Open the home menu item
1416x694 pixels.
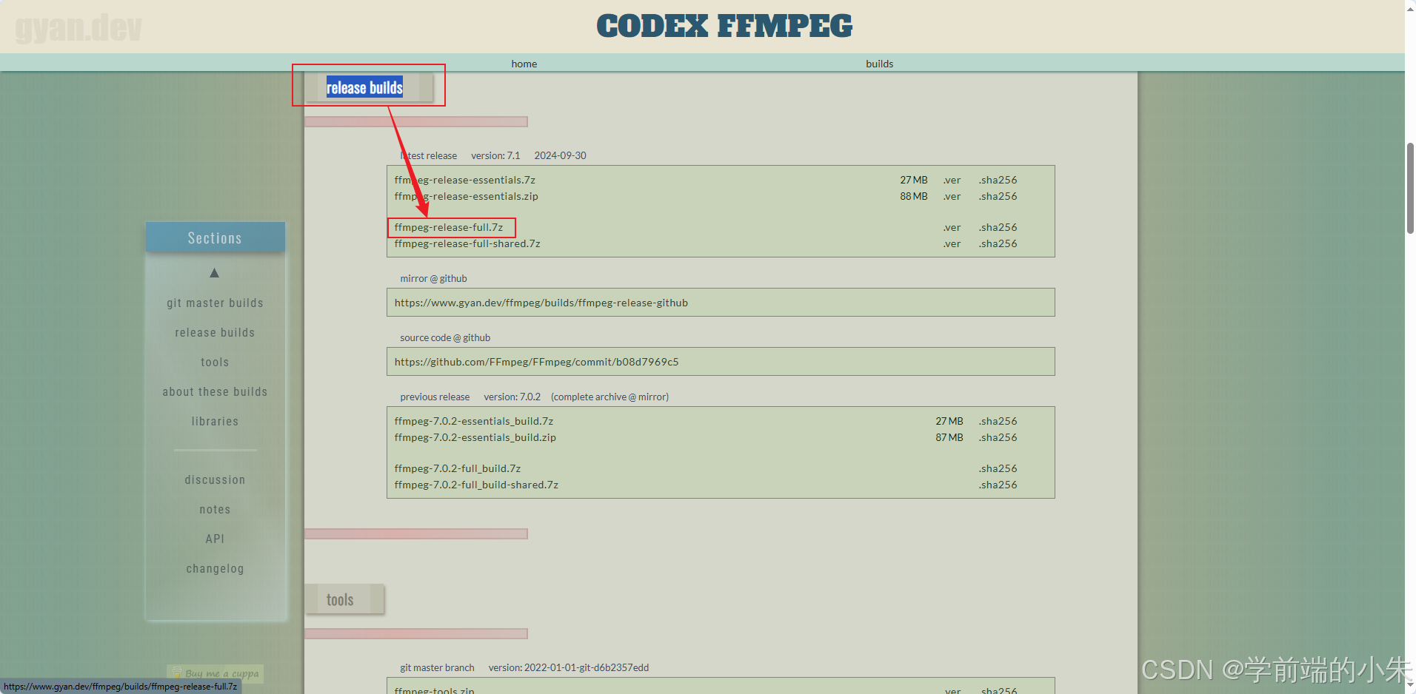click(x=524, y=64)
